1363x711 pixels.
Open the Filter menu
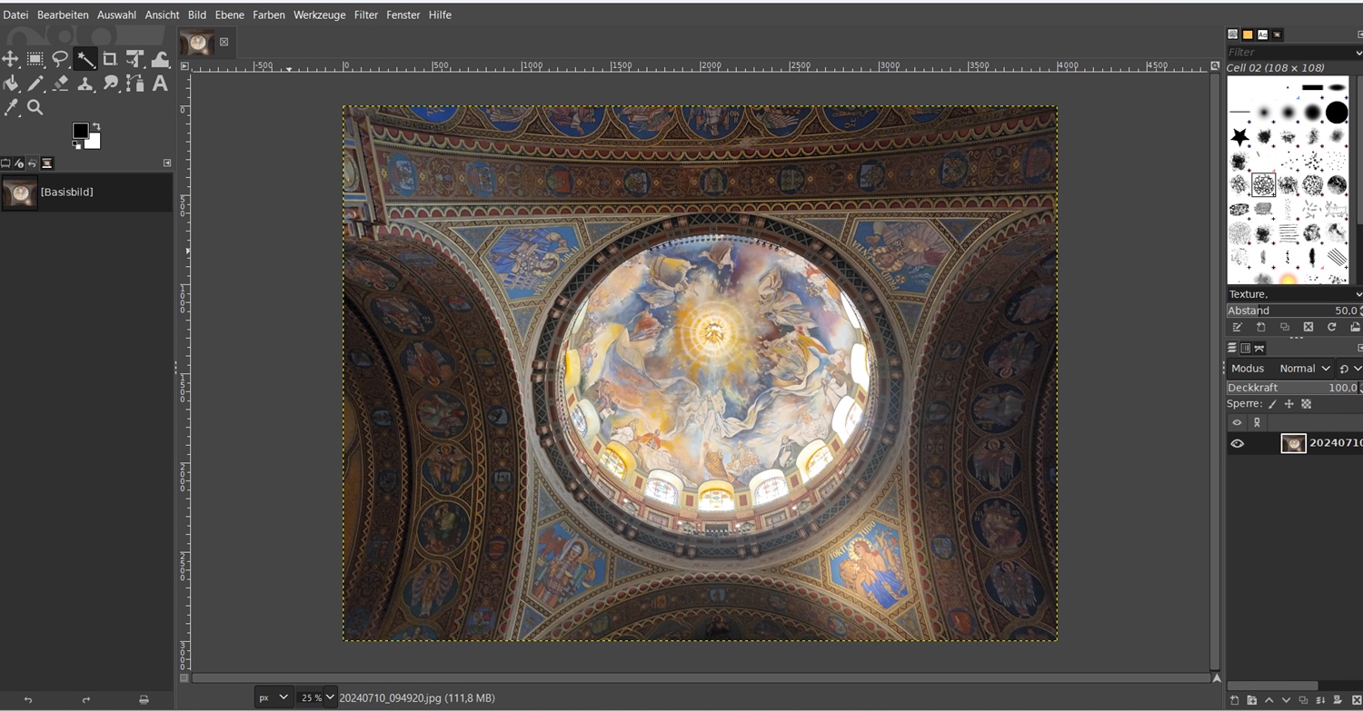[366, 15]
